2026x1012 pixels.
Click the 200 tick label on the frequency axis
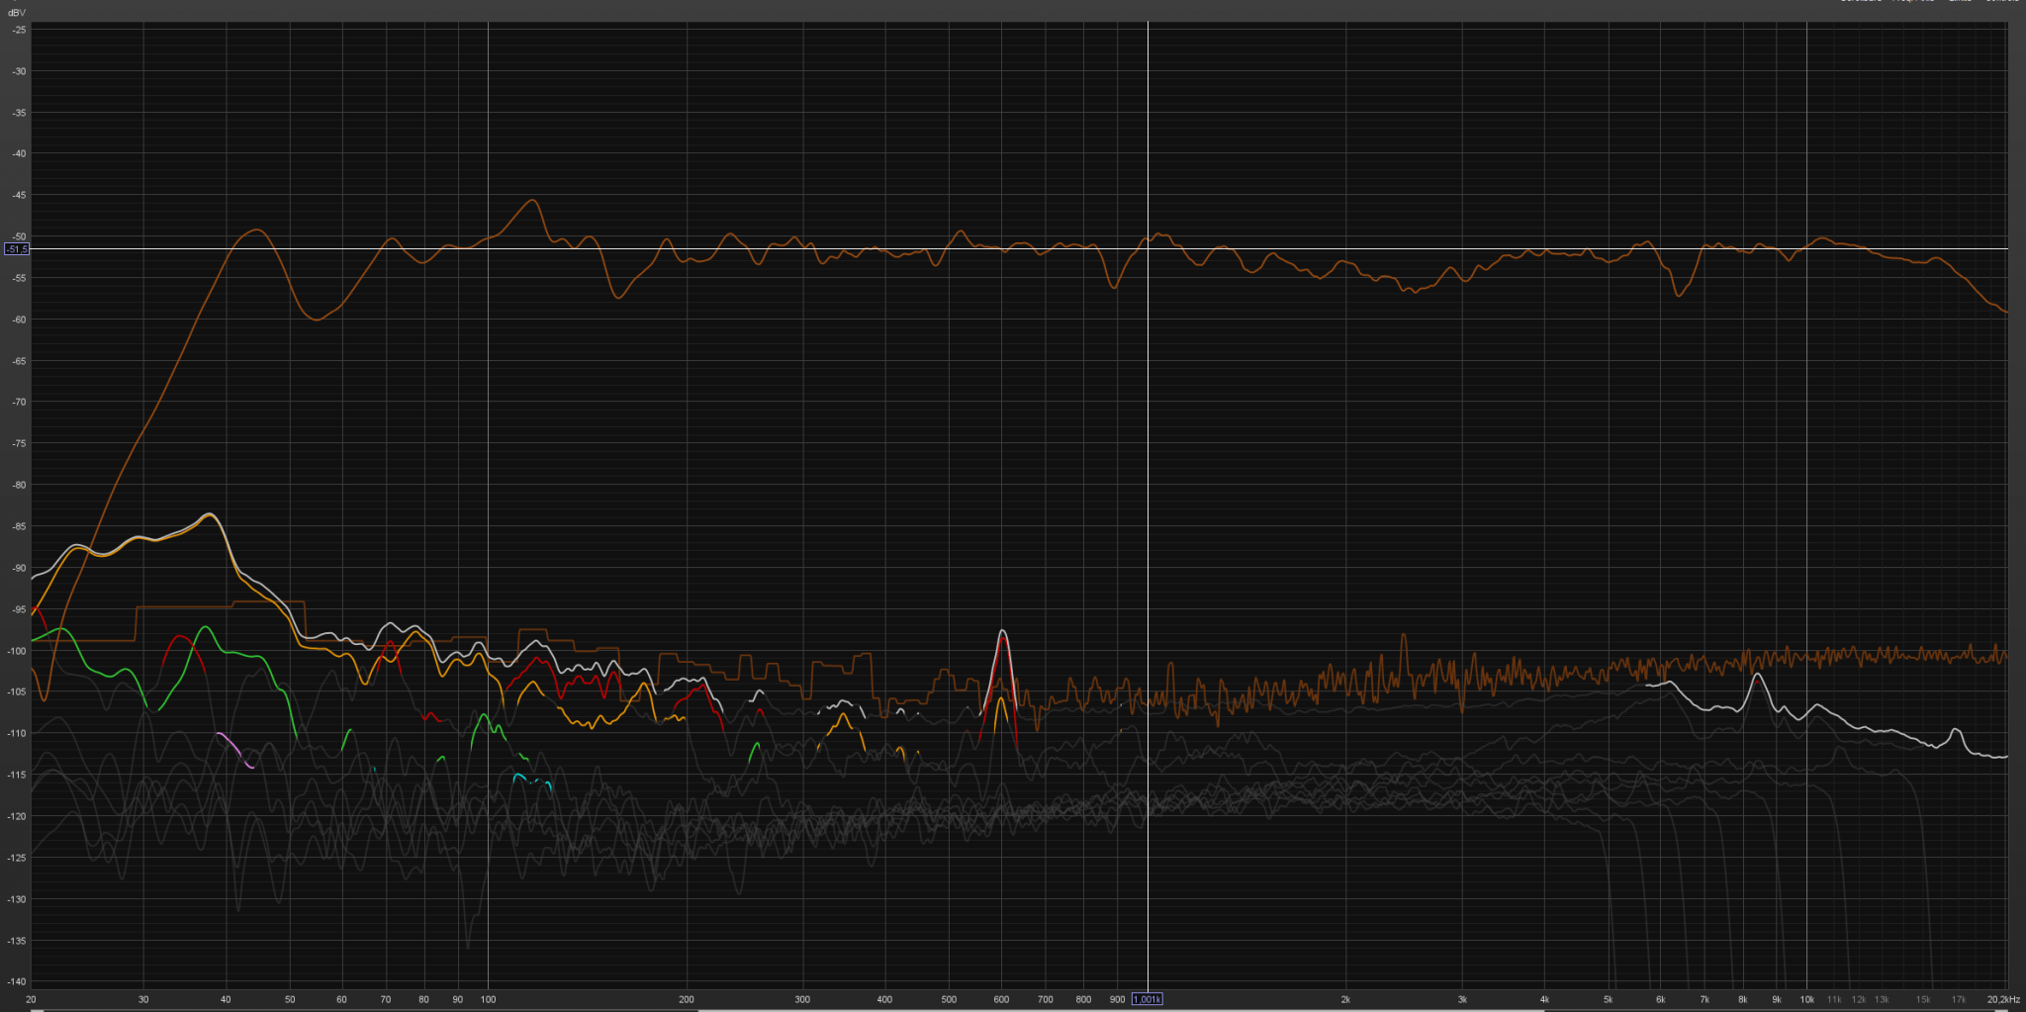[x=687, y=999]
